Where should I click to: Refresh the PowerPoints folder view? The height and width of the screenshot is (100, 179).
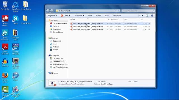(x=119, y=11)
